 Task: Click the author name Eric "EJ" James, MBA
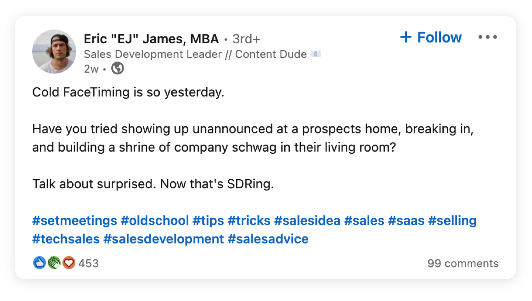pos(151,39)
